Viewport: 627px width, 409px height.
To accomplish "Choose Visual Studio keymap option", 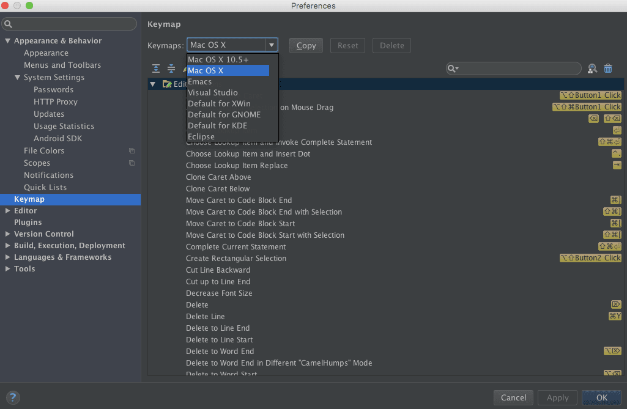I will 212,93.
